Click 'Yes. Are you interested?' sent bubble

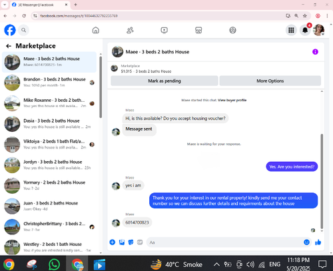pos(292,166)
